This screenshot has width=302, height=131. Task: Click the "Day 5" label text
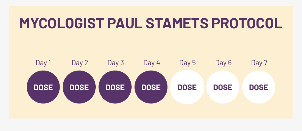point(187,63)
